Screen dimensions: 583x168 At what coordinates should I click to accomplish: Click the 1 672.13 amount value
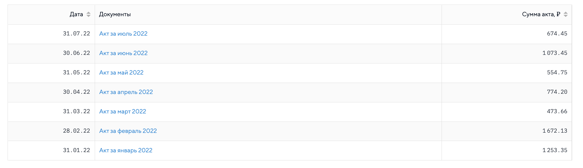coord(555,131)
